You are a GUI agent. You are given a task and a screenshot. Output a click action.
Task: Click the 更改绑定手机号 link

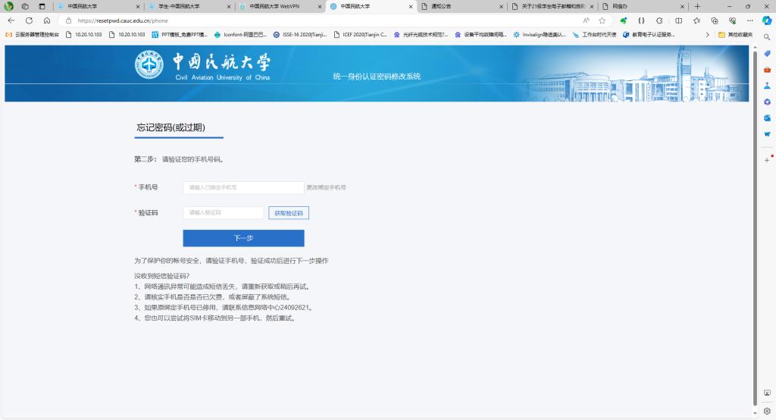pyautogui.click(x=326, y=187)
